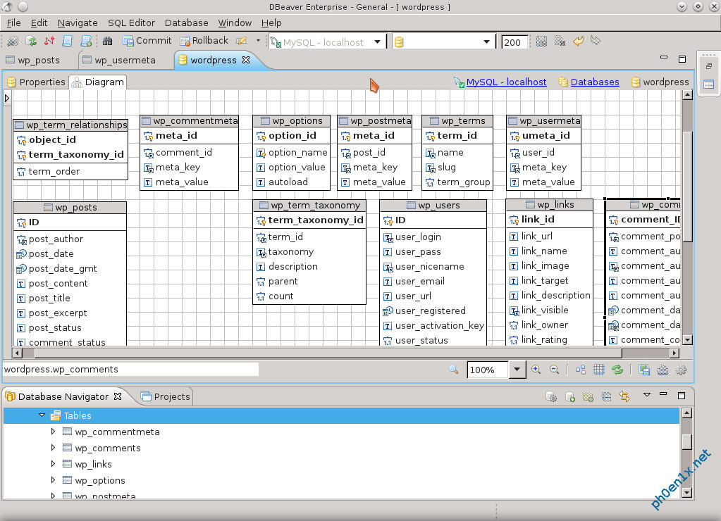The image size is (721, 521).
Task: Click the wordpress breadcrumb item
Action: [x=660, y=82]
